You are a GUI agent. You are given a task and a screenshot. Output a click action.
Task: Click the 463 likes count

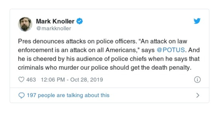click(31, 80)
